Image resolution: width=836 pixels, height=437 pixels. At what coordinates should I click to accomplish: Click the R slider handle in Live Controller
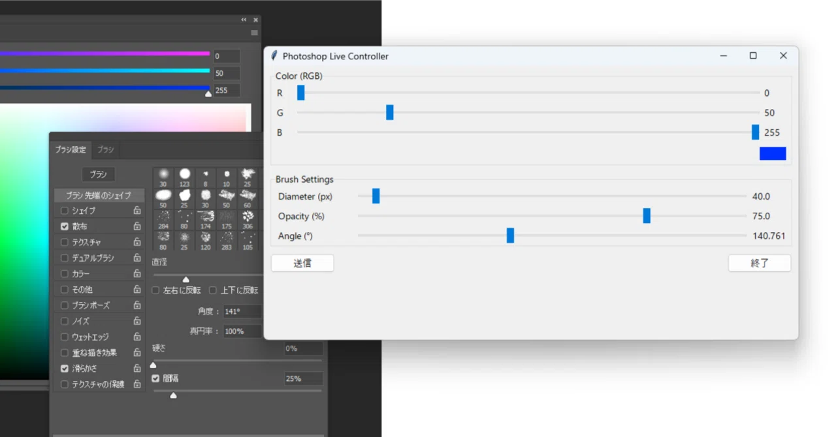point(301,93)
